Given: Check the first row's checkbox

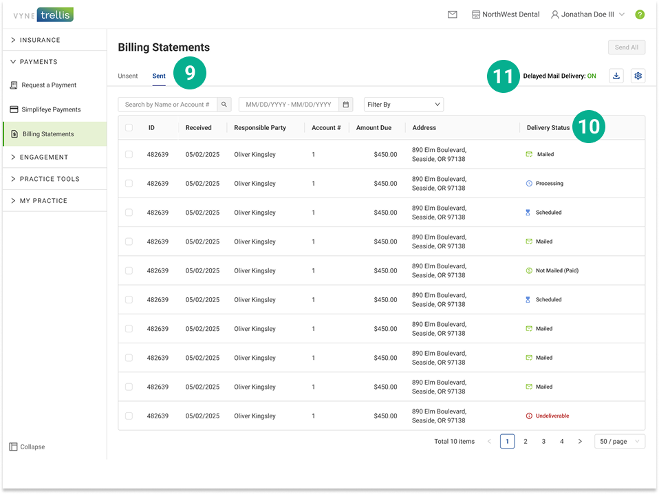Looking at the screenshot, I should (129, 154).
